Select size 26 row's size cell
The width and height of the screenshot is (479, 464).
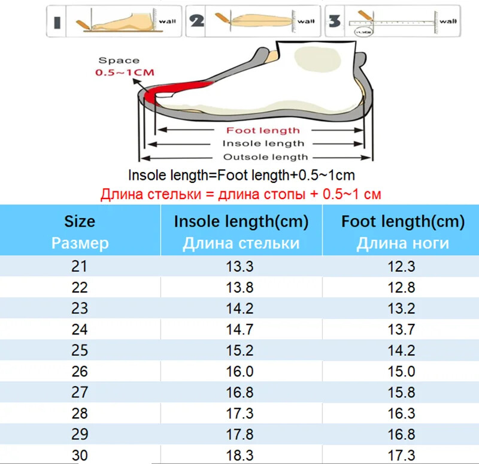80,371
